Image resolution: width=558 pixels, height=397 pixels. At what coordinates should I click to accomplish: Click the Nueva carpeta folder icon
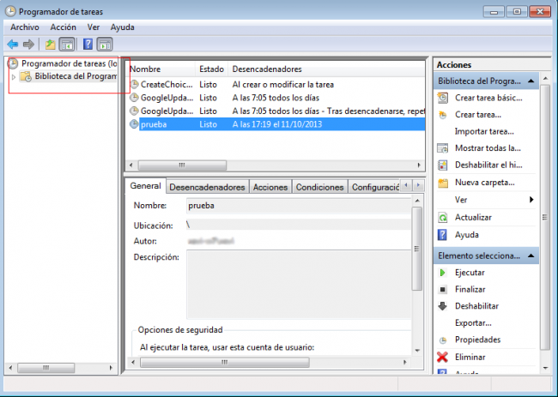[443, 183]
